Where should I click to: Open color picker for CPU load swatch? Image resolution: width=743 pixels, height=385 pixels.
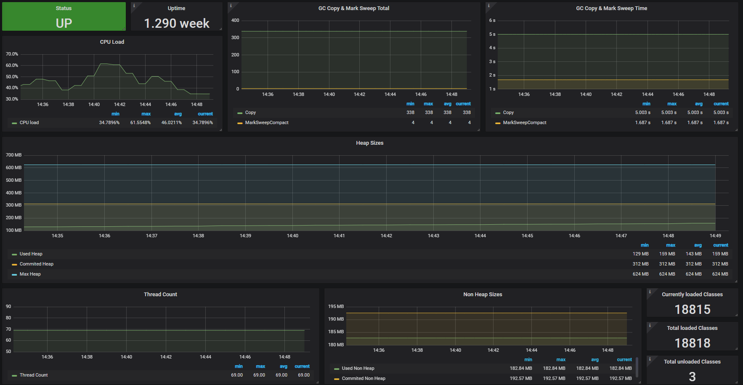point(14,123)
